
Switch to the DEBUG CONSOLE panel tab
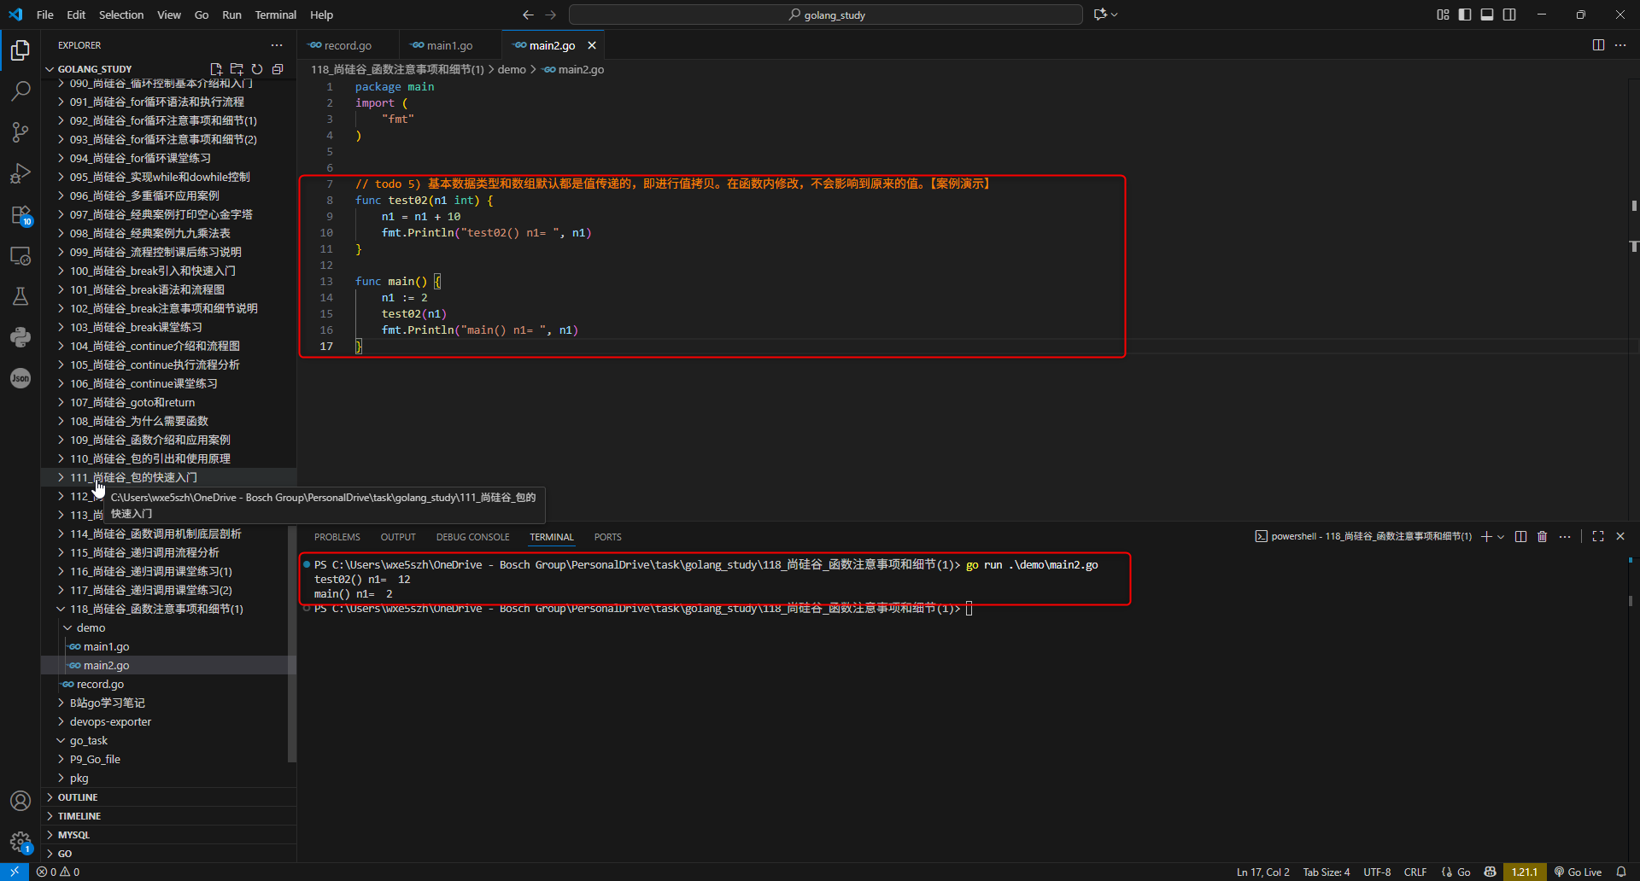click(472, 537)
